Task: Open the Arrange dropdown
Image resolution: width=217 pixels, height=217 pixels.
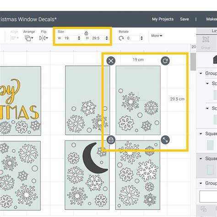Action: tap(29, 38)
